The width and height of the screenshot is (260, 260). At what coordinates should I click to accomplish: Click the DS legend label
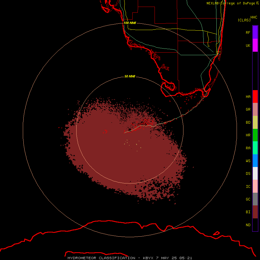pyautogui.click(x=248, y=174)
